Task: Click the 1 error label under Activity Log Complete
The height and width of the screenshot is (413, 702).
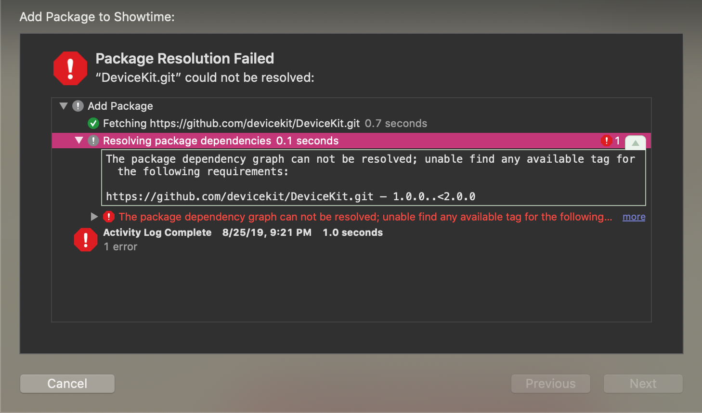Action: 120,246
